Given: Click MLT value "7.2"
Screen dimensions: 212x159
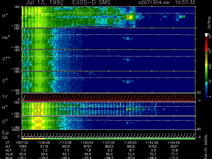Looking at the screenshot, I should click(x=45, y=150).
